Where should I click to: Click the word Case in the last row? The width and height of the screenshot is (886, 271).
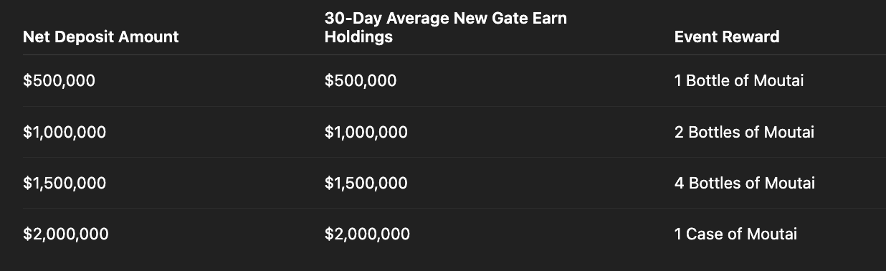point(704,234)
